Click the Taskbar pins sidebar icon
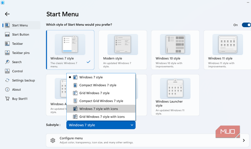The image size is (251, 149). 7,53
